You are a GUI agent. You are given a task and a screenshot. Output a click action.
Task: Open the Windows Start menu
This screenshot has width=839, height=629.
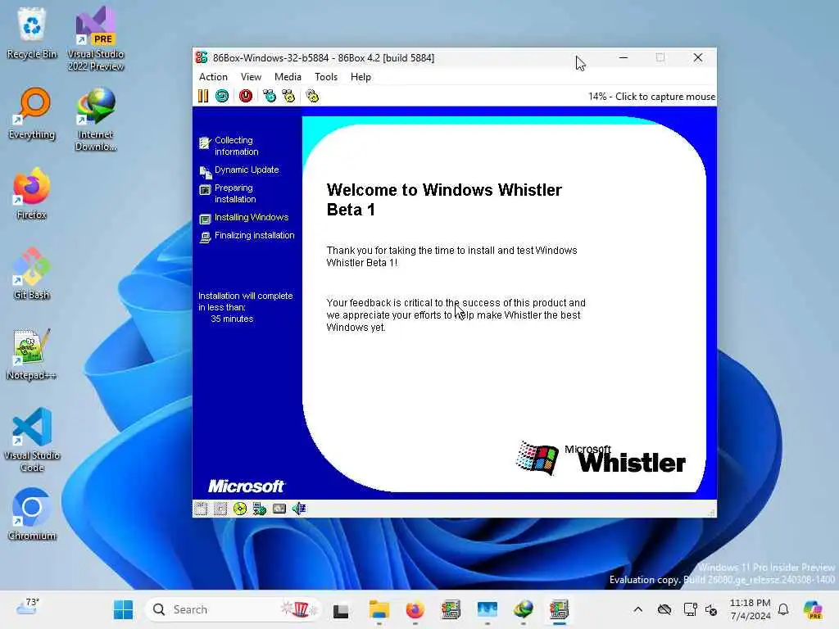click(x=123, y=609)
